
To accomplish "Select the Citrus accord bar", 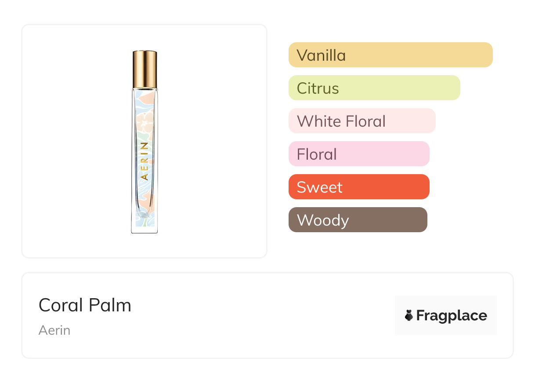I will click(374, 88).
